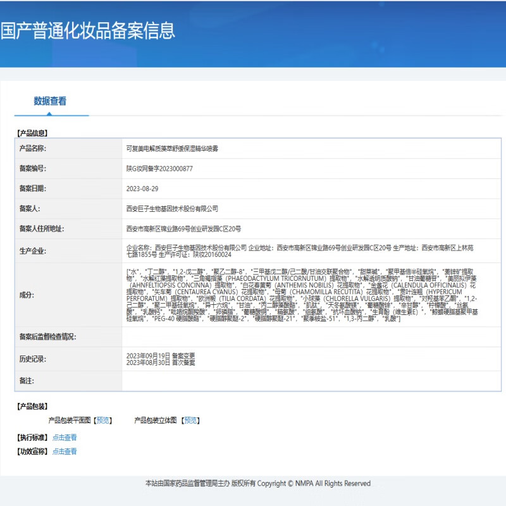
Task: Click the product name value 可复美电解质藻萃舒缓保湿精华喷雾
Action: [x=172, y=149]
